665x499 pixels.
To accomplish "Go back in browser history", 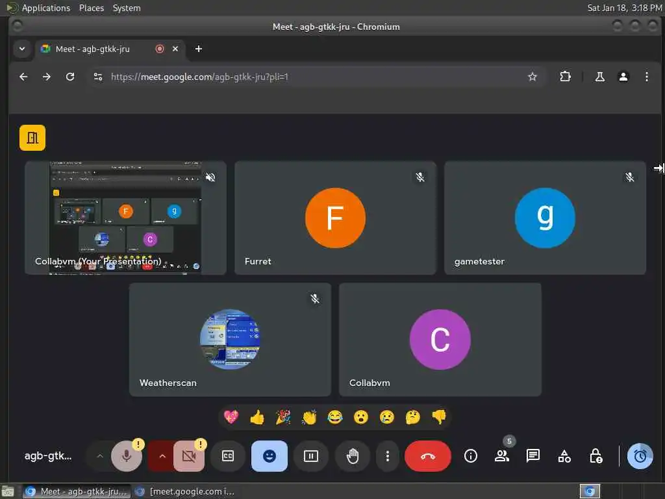I will click(23, 77).
